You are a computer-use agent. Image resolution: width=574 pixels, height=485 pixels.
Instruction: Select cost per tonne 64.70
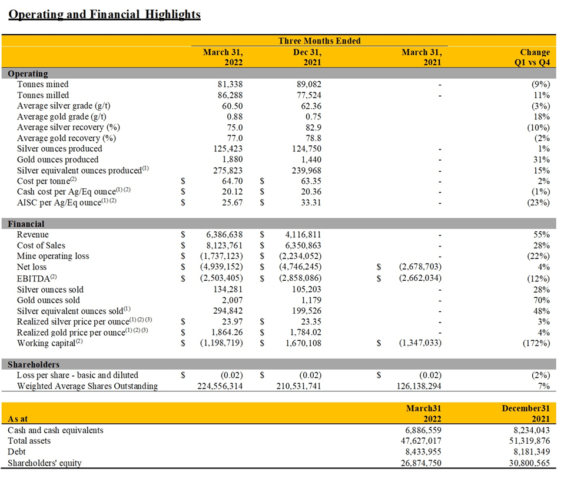(x=232, y=181)
